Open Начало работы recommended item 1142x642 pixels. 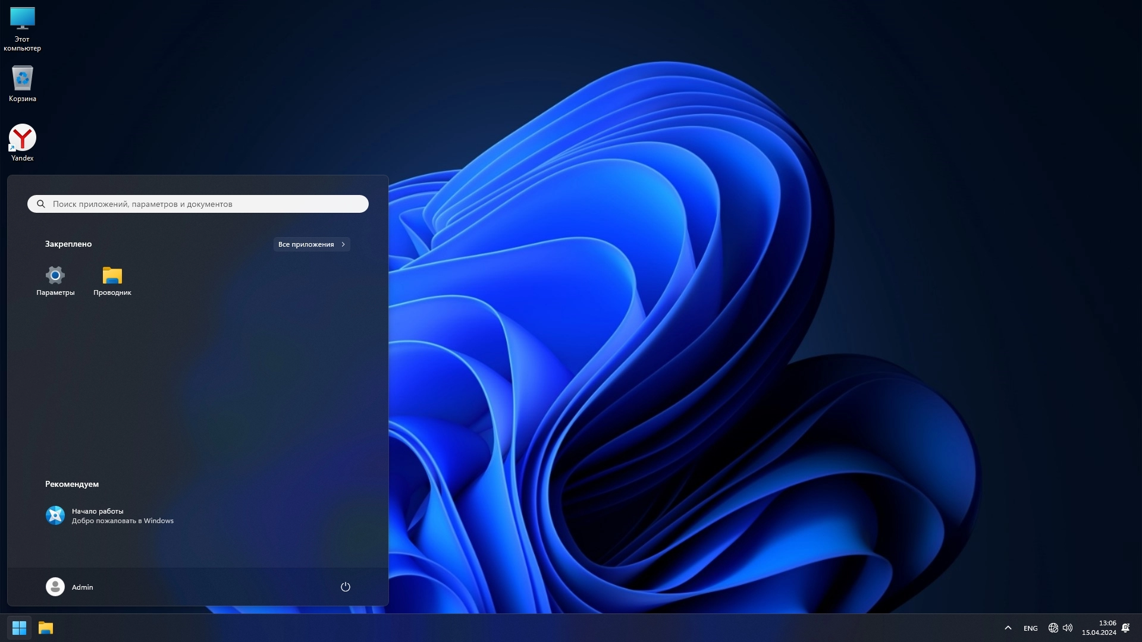click(110, 515)
